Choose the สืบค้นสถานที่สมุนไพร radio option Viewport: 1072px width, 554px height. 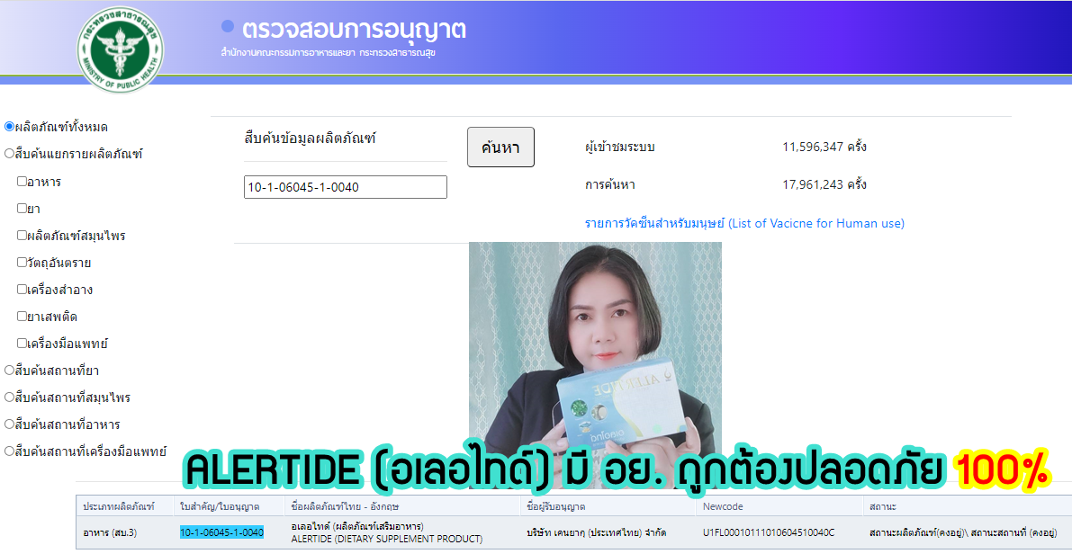tap(10, 397)
